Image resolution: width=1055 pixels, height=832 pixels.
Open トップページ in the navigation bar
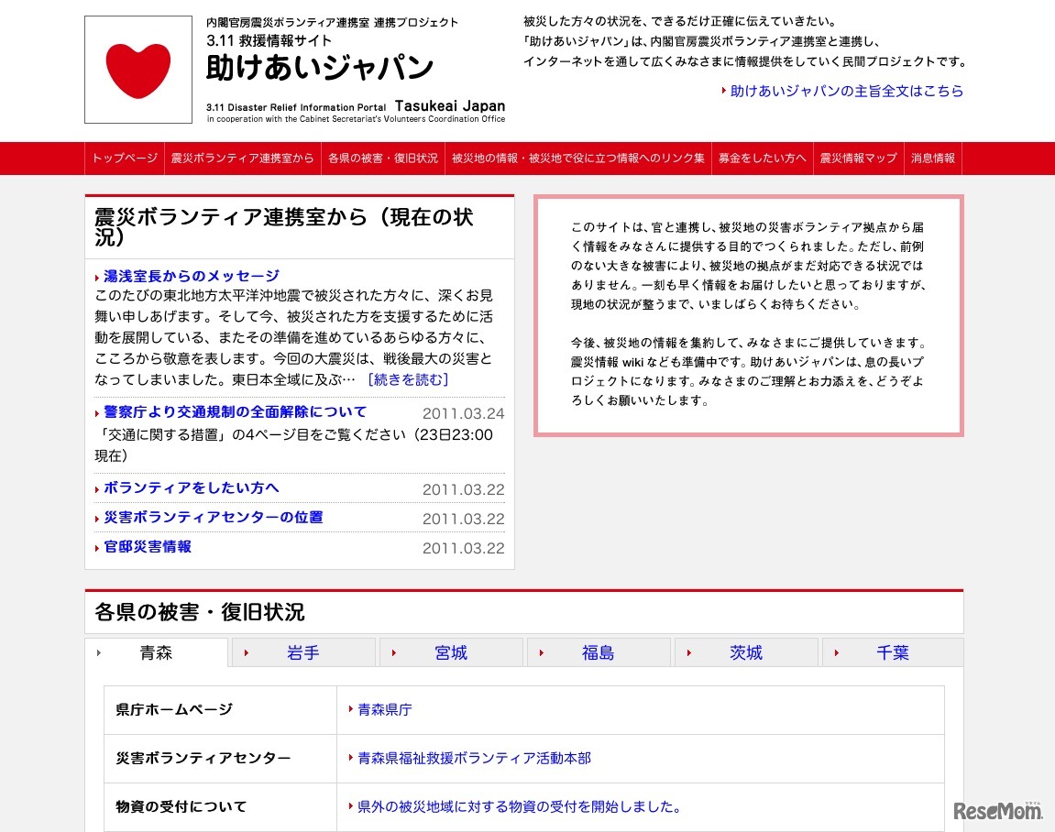[125, 158]
